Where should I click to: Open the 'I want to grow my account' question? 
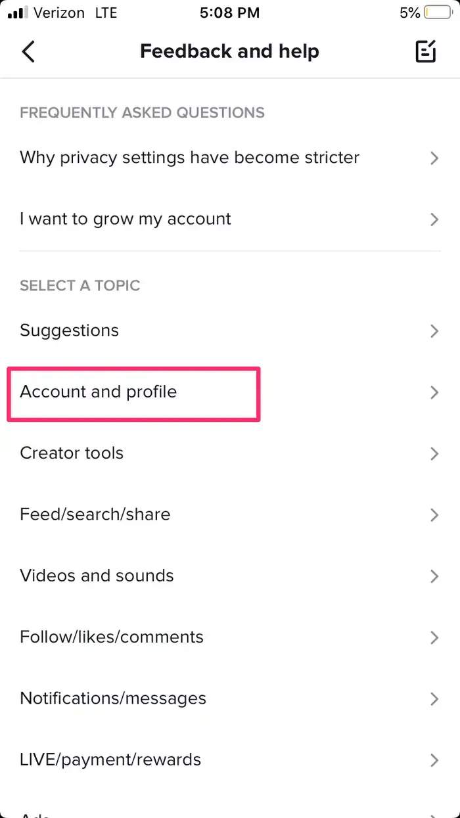(126, 219)
